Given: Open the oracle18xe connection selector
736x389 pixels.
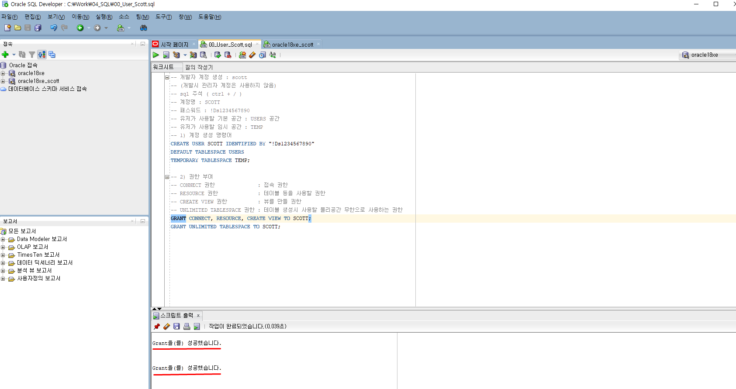Looking at the screenshot, I should 708,55.
